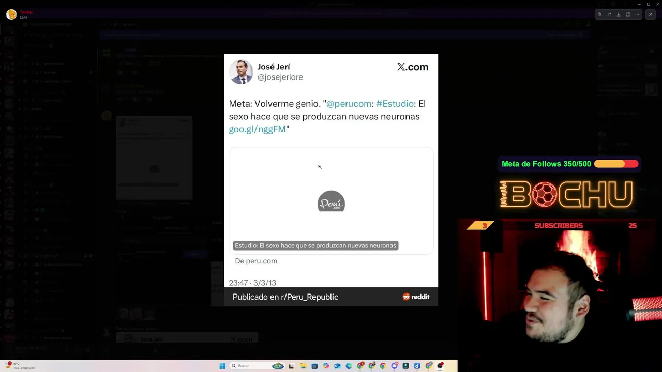Open Microsoft Store from taskbar
Image resolution: width=662 pixels, height=372 pixels.
coord(314,366)
